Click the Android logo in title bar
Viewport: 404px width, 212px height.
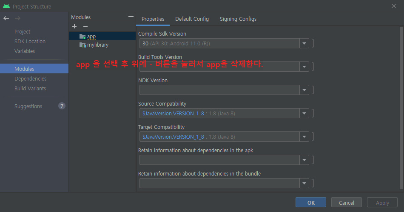pos(6,6)
